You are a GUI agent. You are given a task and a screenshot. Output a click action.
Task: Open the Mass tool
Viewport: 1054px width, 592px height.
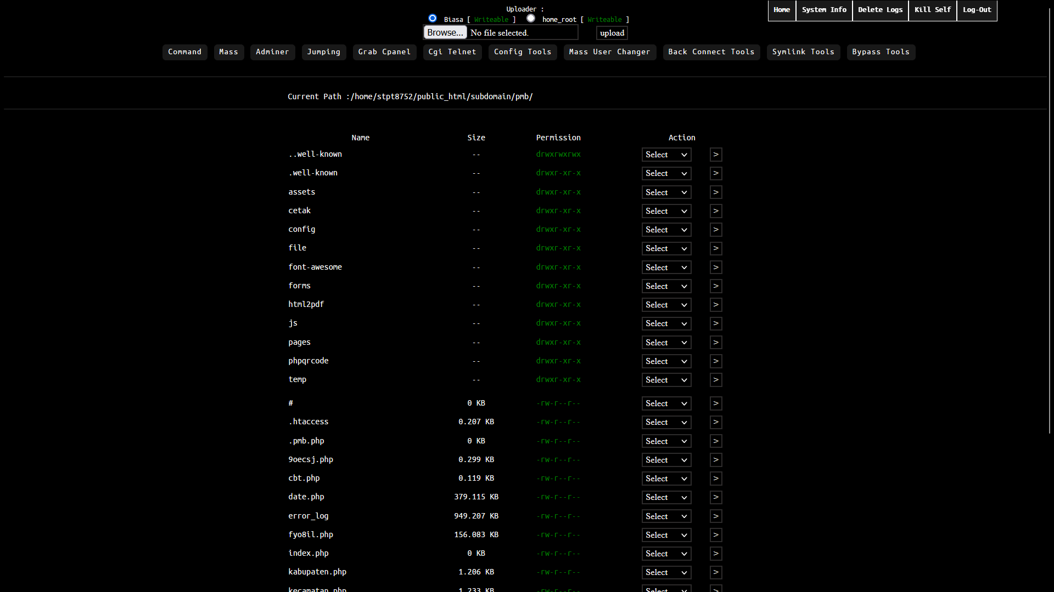click(229, 52)
